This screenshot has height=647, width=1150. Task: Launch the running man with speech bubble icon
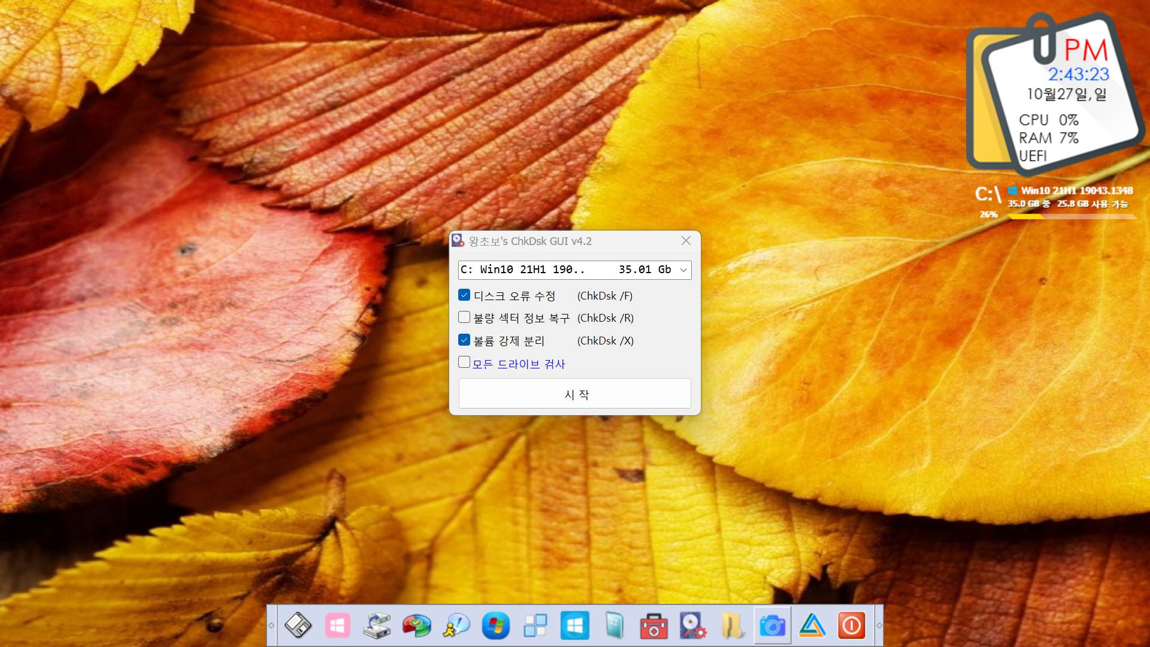pyautogui.click(x=456, y=626)
